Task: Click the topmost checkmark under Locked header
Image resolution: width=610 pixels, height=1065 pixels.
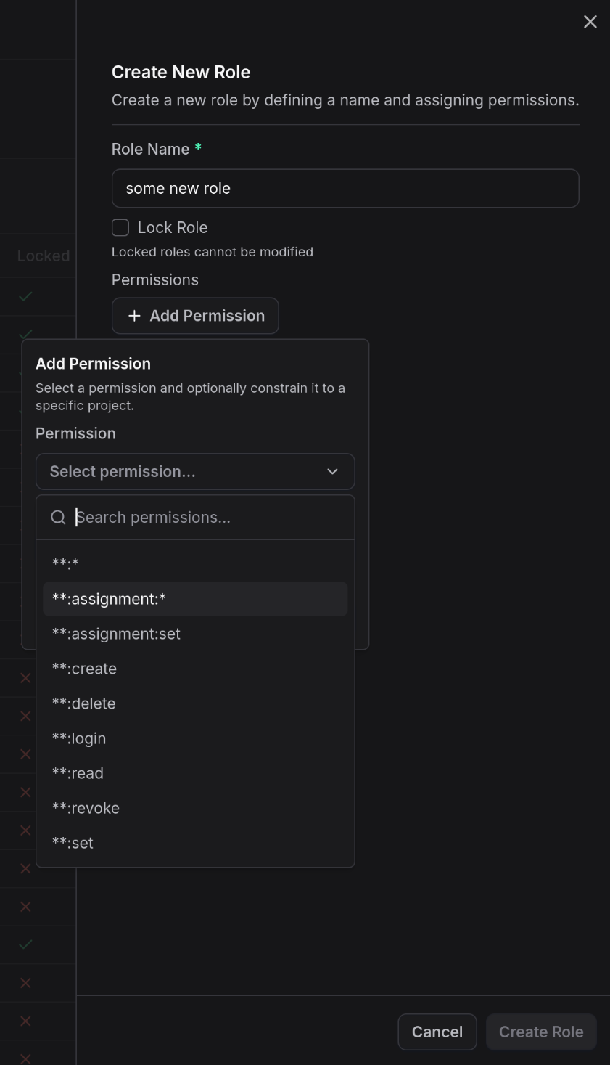Action: click(25, 296)
